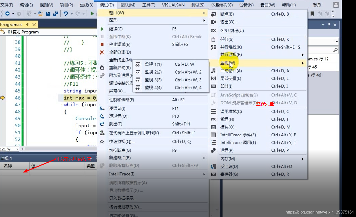
Task: Choose 切换断点(G) toggle breakpoint
Action: tap(153, 150)
